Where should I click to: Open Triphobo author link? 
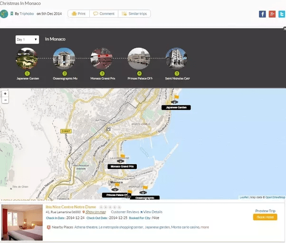coord(27,14)
